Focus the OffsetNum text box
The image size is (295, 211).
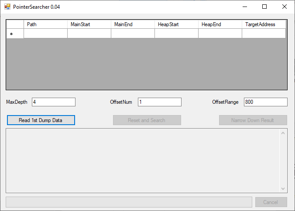coord(159,102)
